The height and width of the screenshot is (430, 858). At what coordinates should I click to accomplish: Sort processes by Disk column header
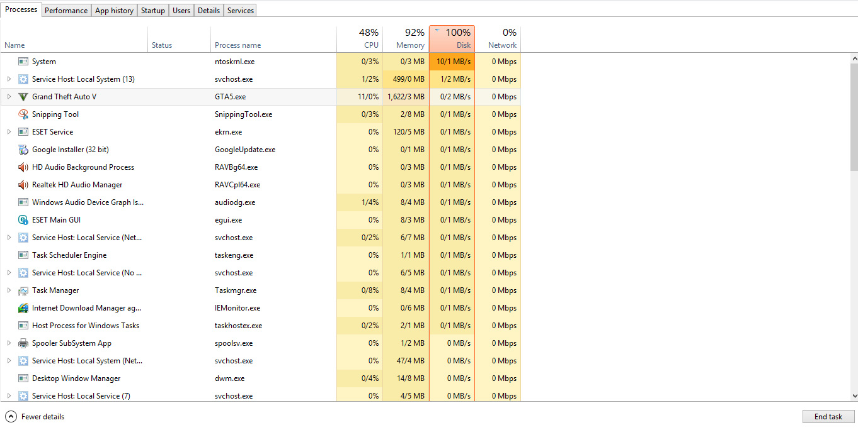[x=452, y=39]
